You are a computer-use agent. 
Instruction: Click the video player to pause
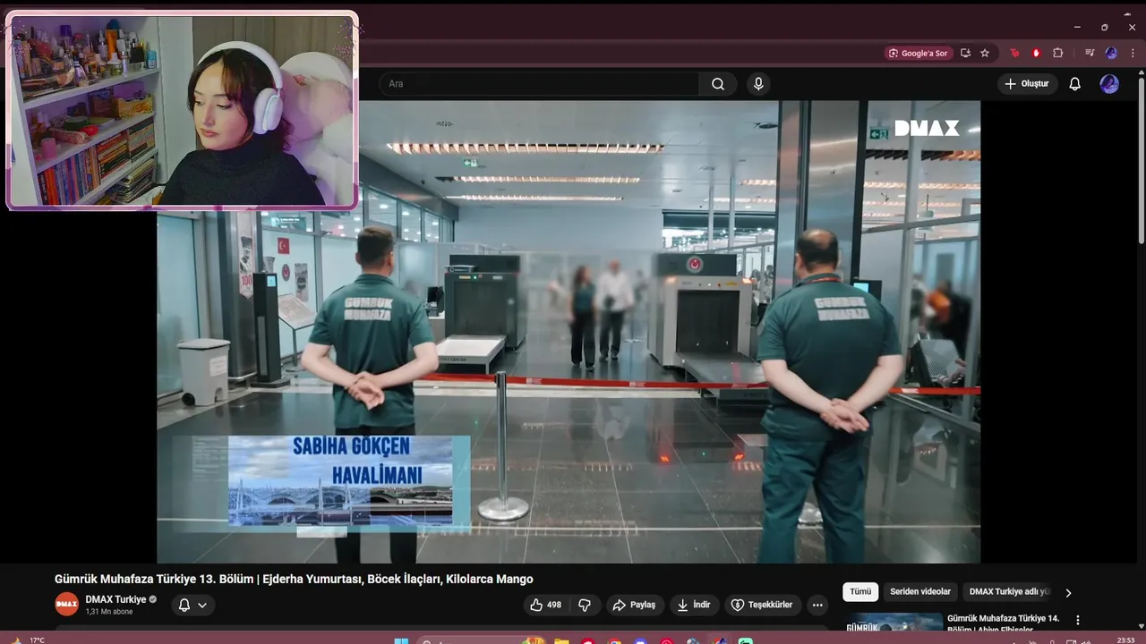[x=569, y=331]
